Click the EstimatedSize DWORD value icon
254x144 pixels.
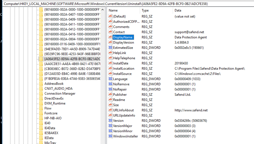110,48
